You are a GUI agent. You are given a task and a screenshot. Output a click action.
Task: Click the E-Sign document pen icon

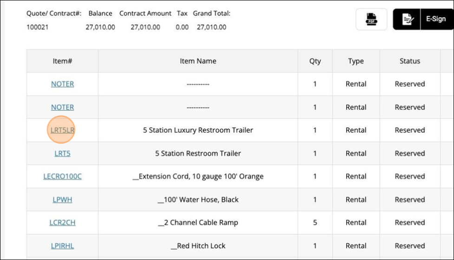(407, 19)
